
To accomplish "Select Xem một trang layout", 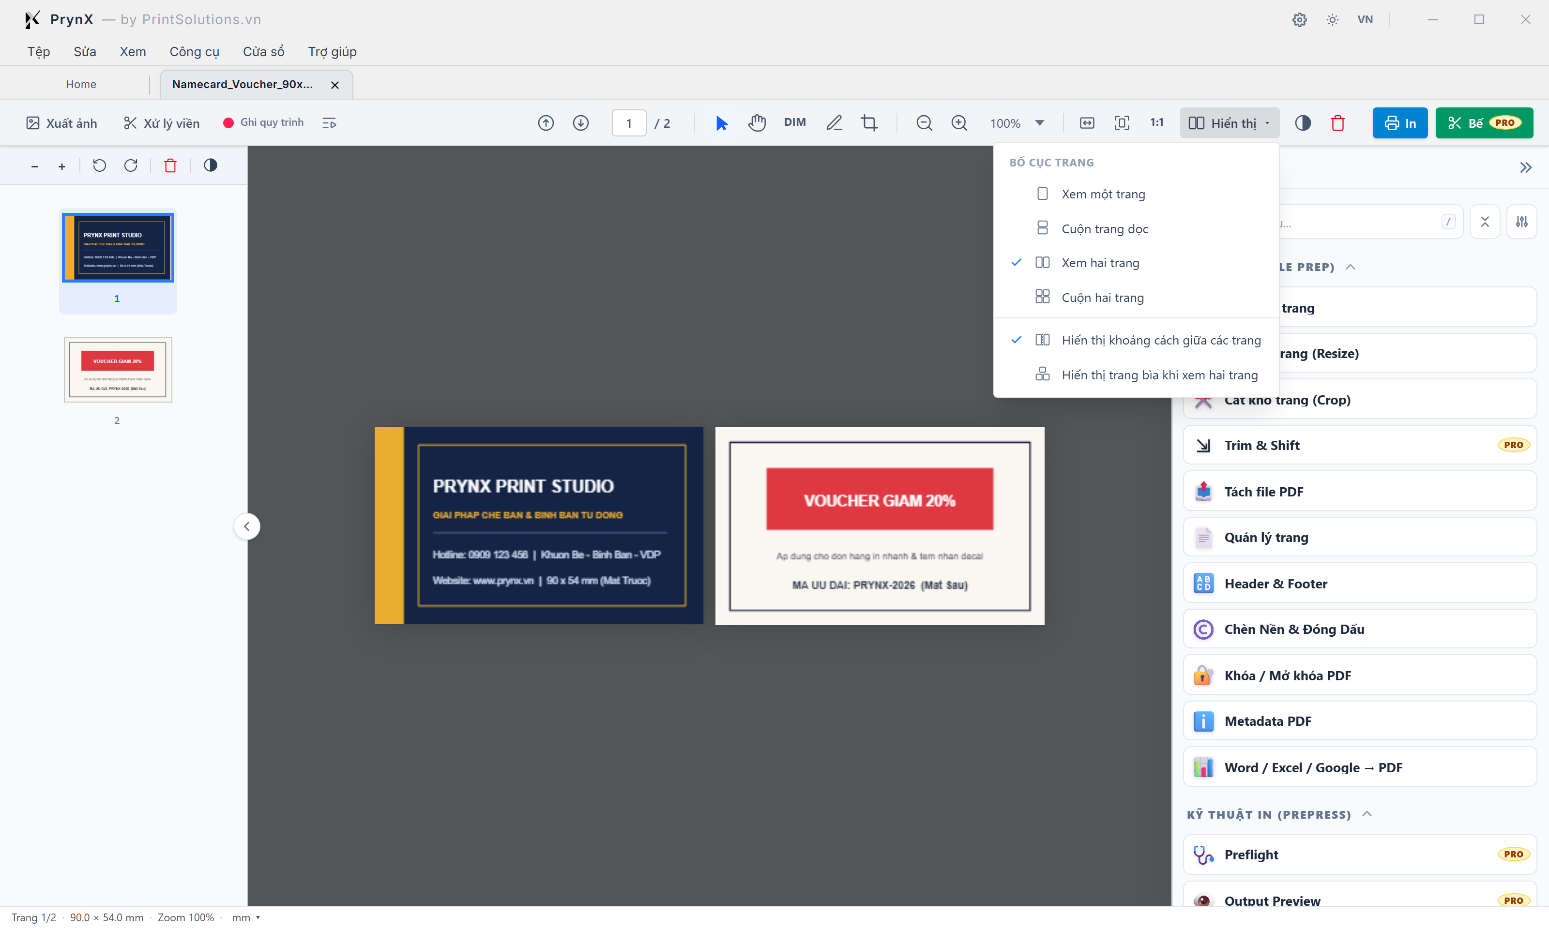I will [1136, 194].
